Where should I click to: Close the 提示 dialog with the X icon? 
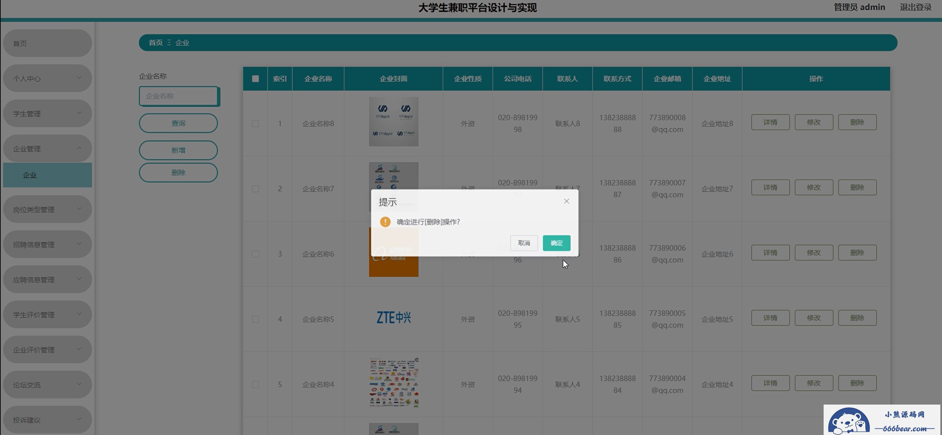pyautogui.click(x=566, y=201)
